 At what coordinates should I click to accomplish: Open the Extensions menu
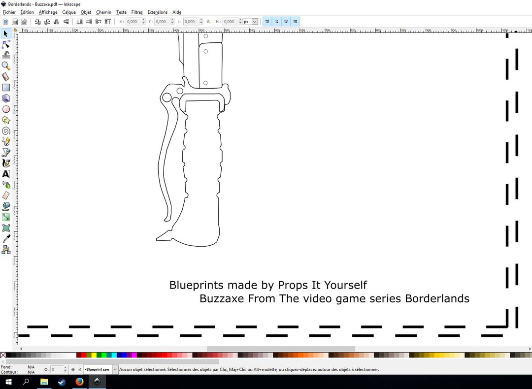click(x=157, y=12)
